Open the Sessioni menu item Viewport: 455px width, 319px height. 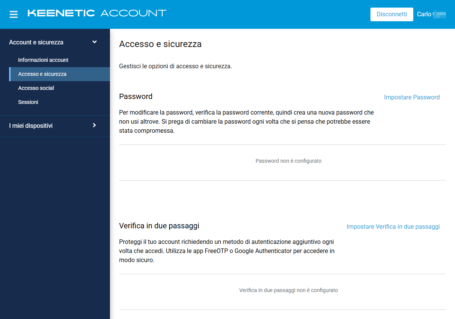pos(28,102)
